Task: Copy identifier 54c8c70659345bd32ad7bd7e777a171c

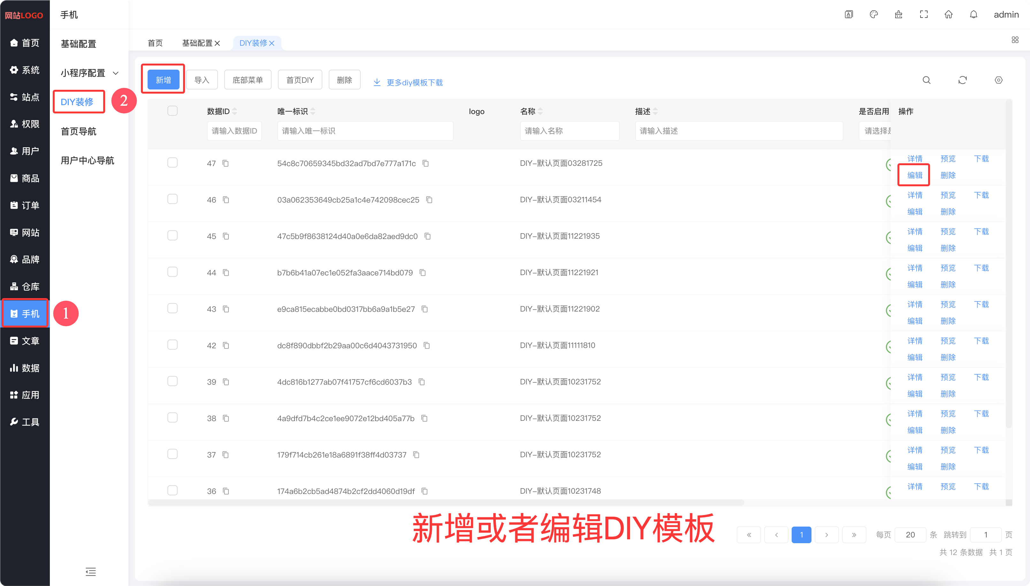Action: coord(425,163)
